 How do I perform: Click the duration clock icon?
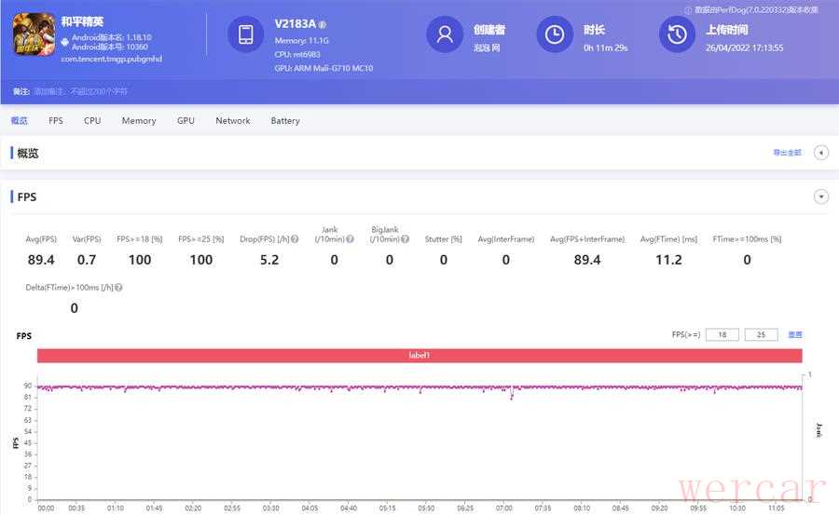(x=555, y=34)
